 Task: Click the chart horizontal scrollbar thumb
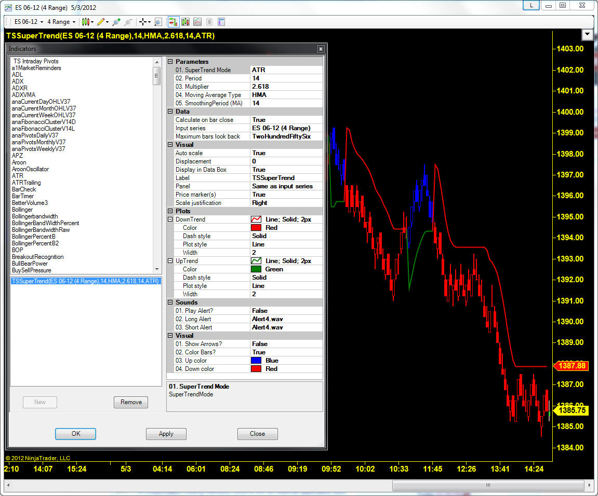click(488, 485)
